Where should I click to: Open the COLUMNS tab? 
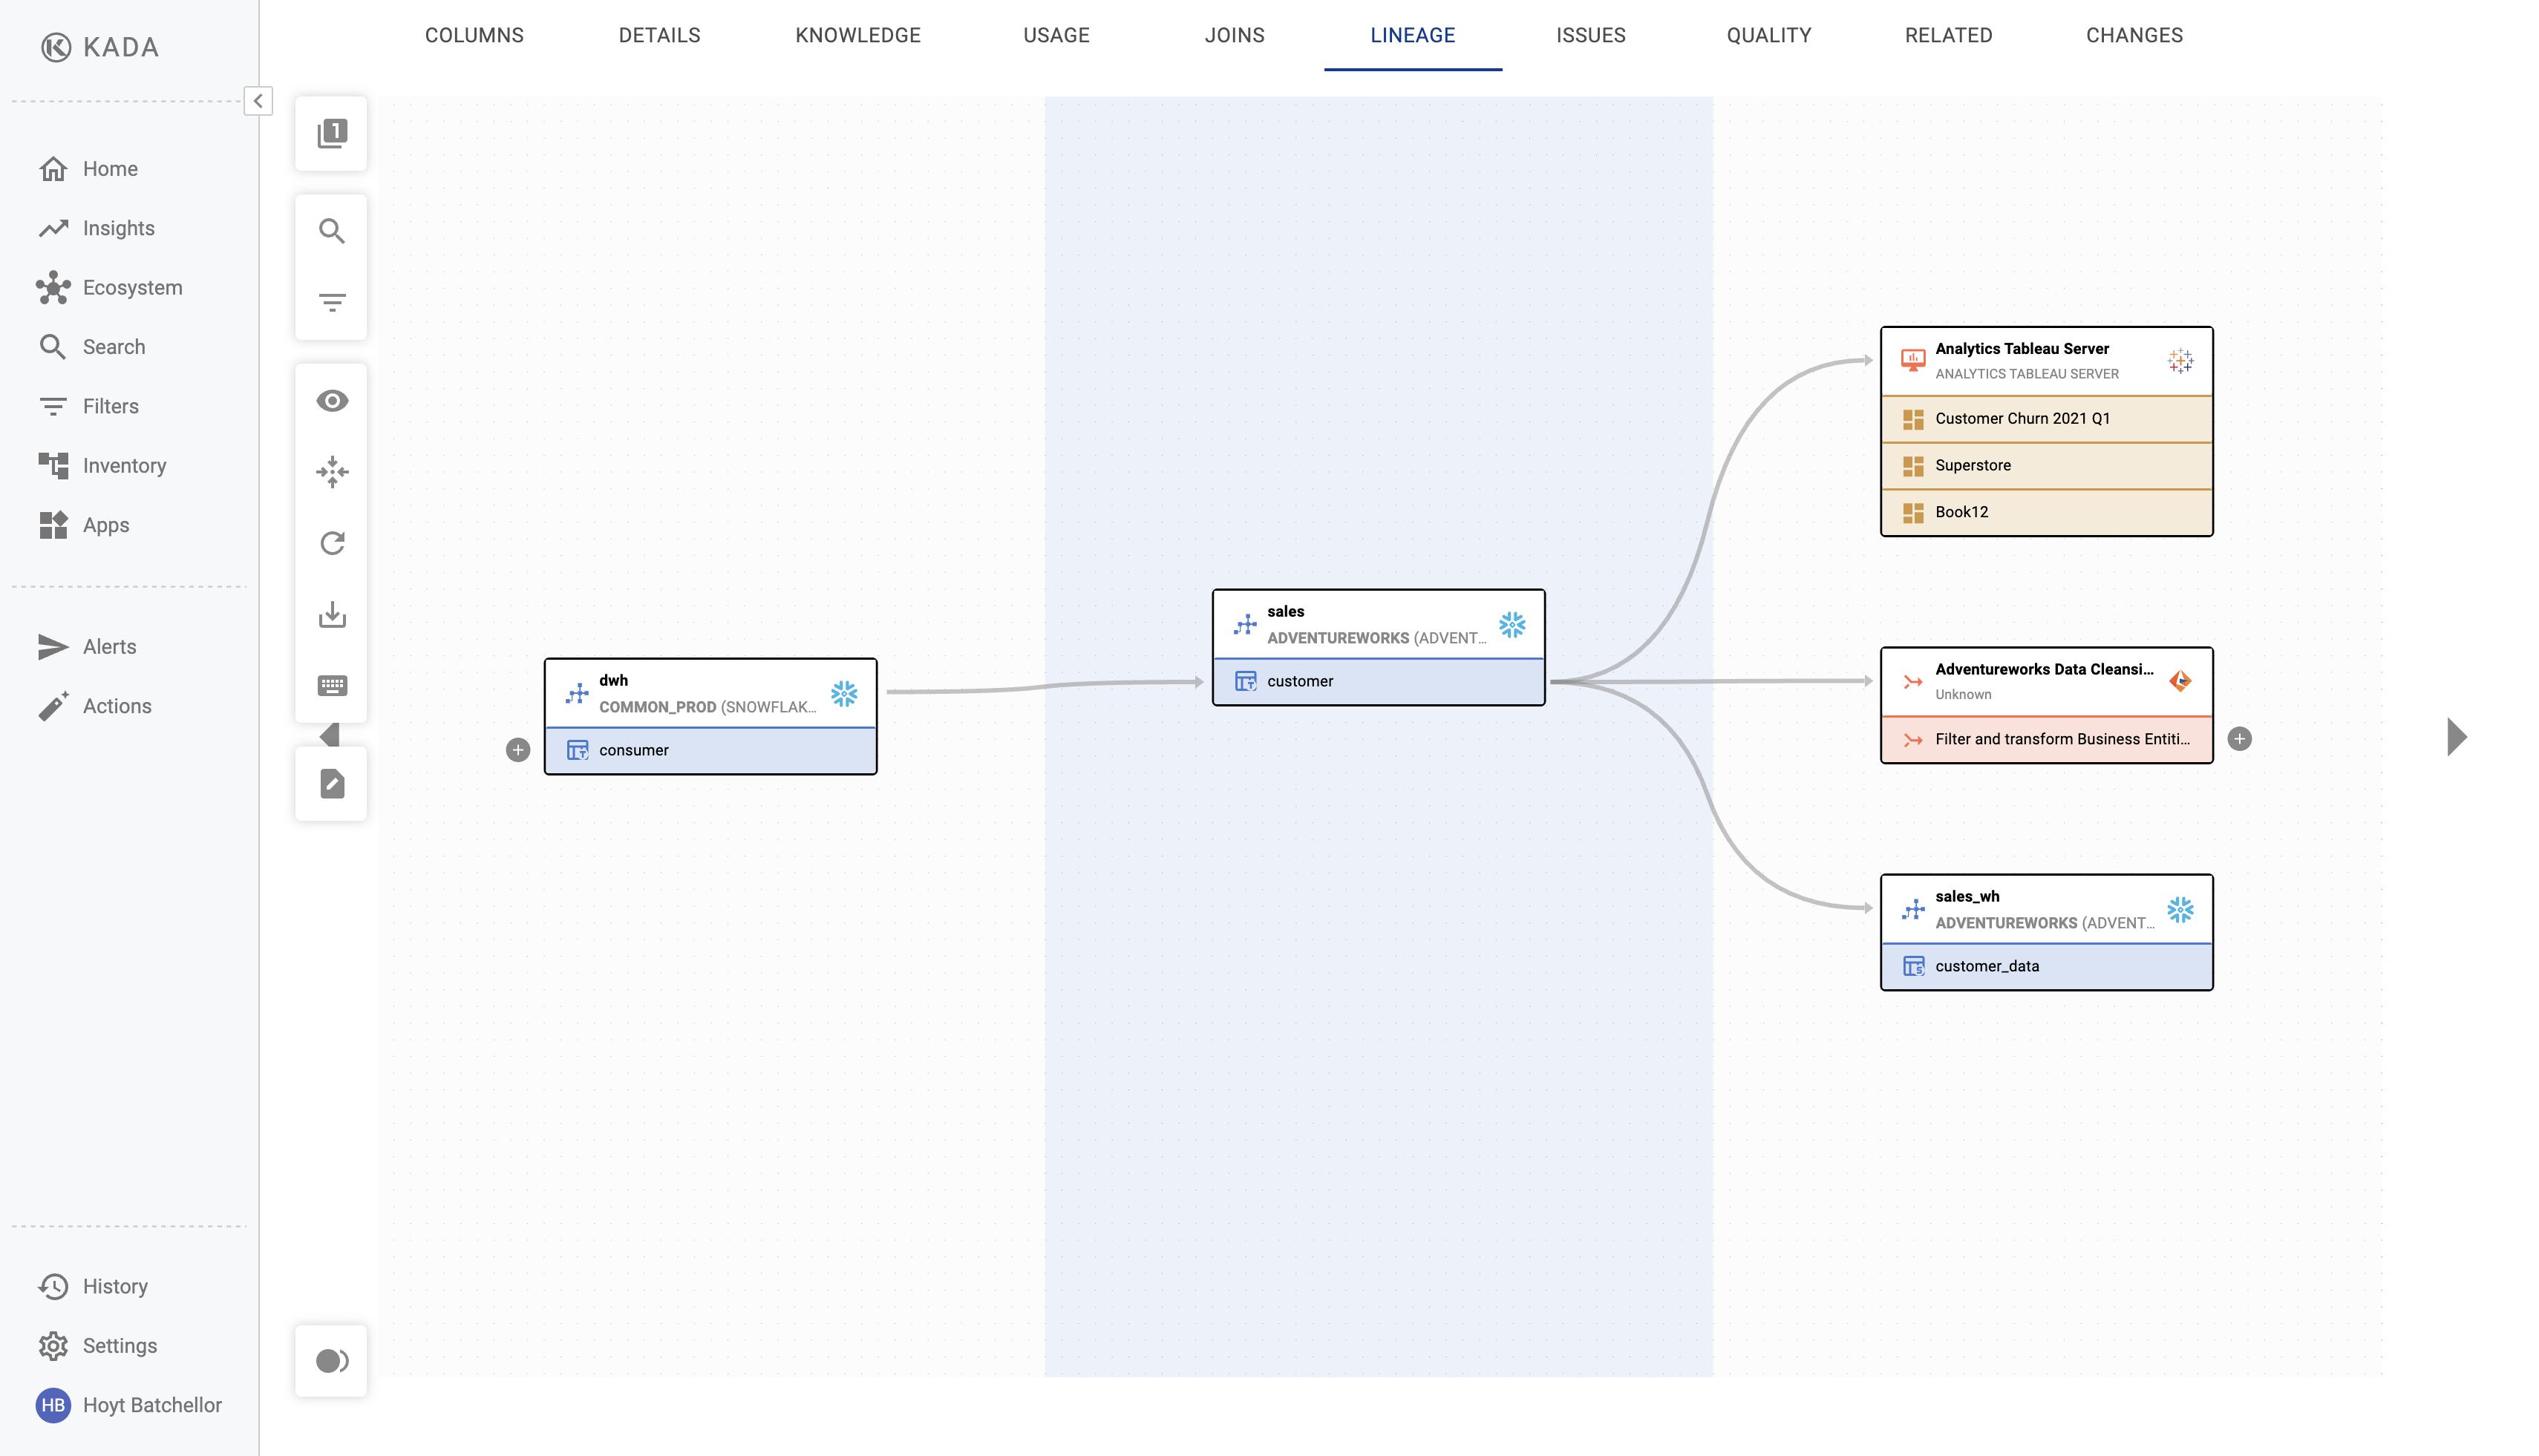pos(474,35)
